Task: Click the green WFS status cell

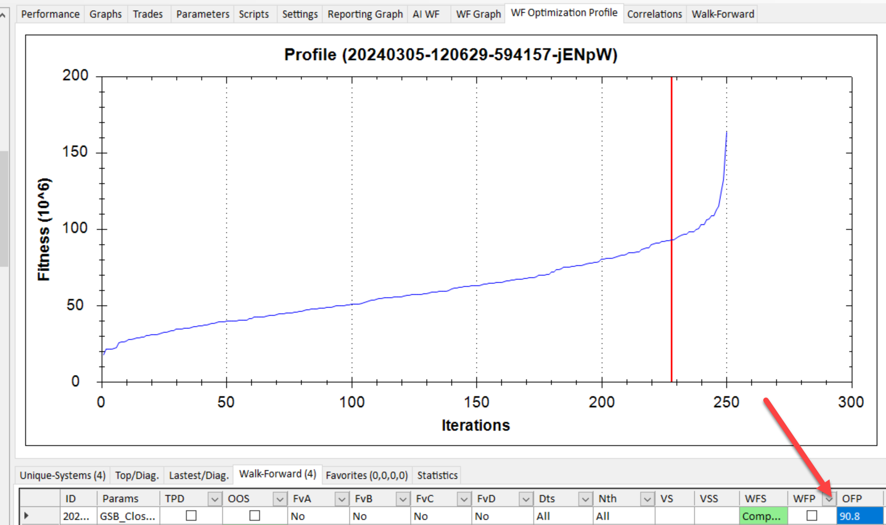Action: point(762,516)
